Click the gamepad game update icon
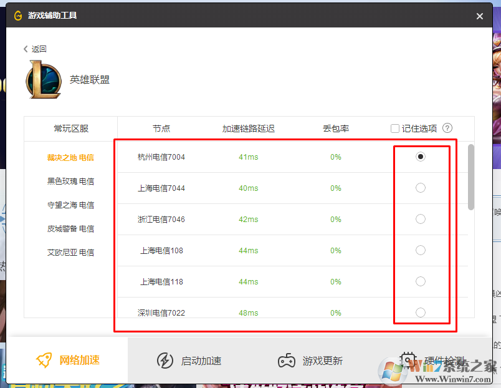 286,361
